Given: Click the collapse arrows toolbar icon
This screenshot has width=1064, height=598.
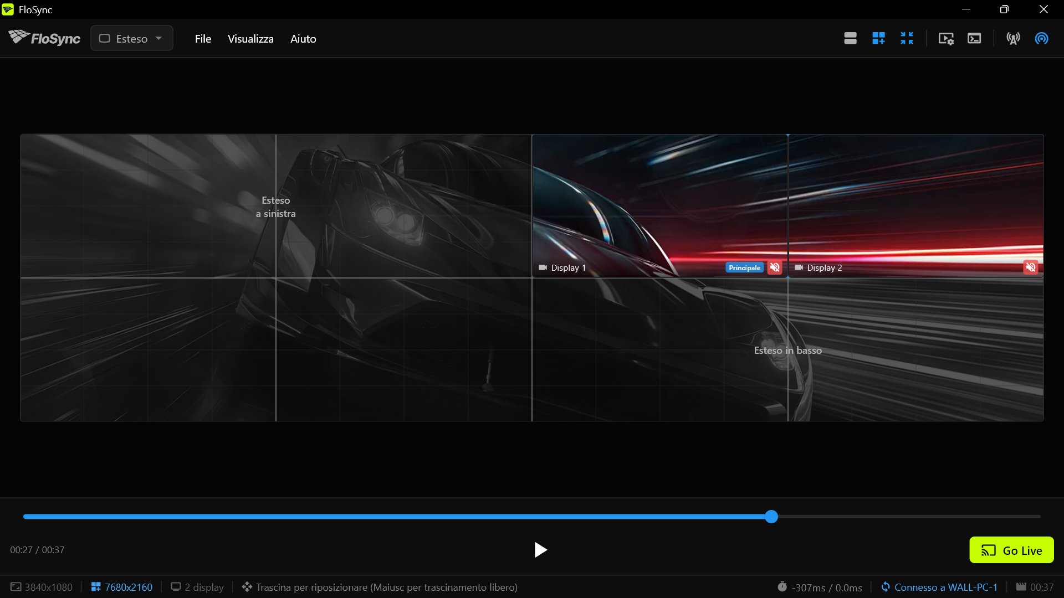Looking at the screenshot, I should pyautogui.click(x=907, y=38).
